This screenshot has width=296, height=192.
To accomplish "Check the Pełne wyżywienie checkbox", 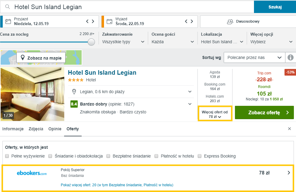I will pos(7,156).
